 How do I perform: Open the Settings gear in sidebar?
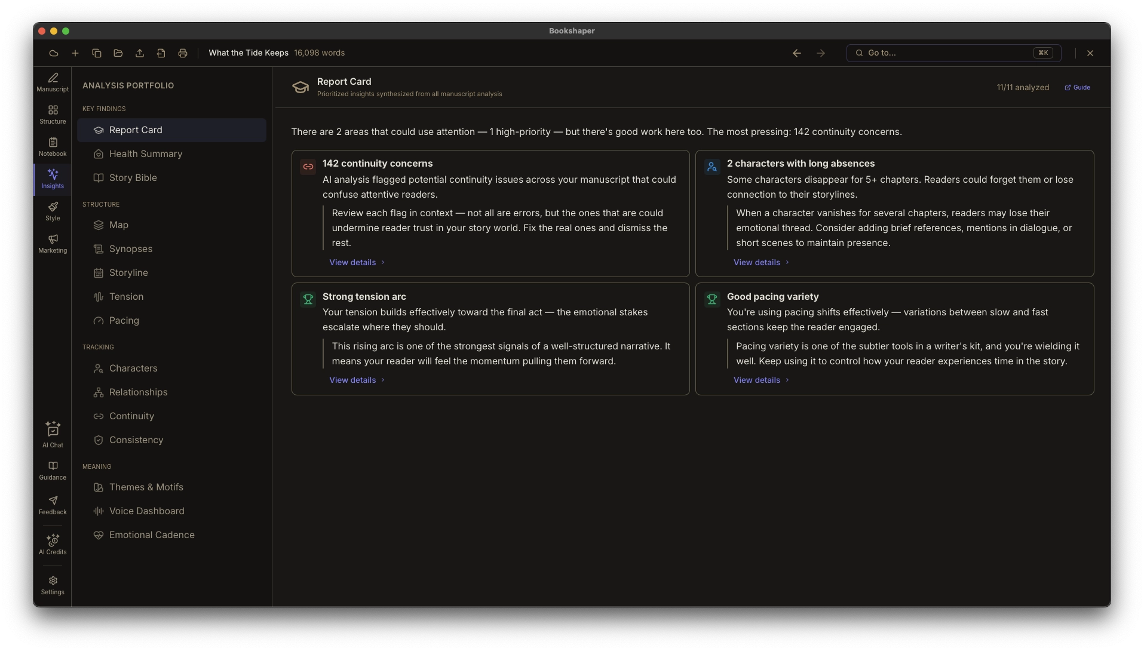(x=53, y=585)
